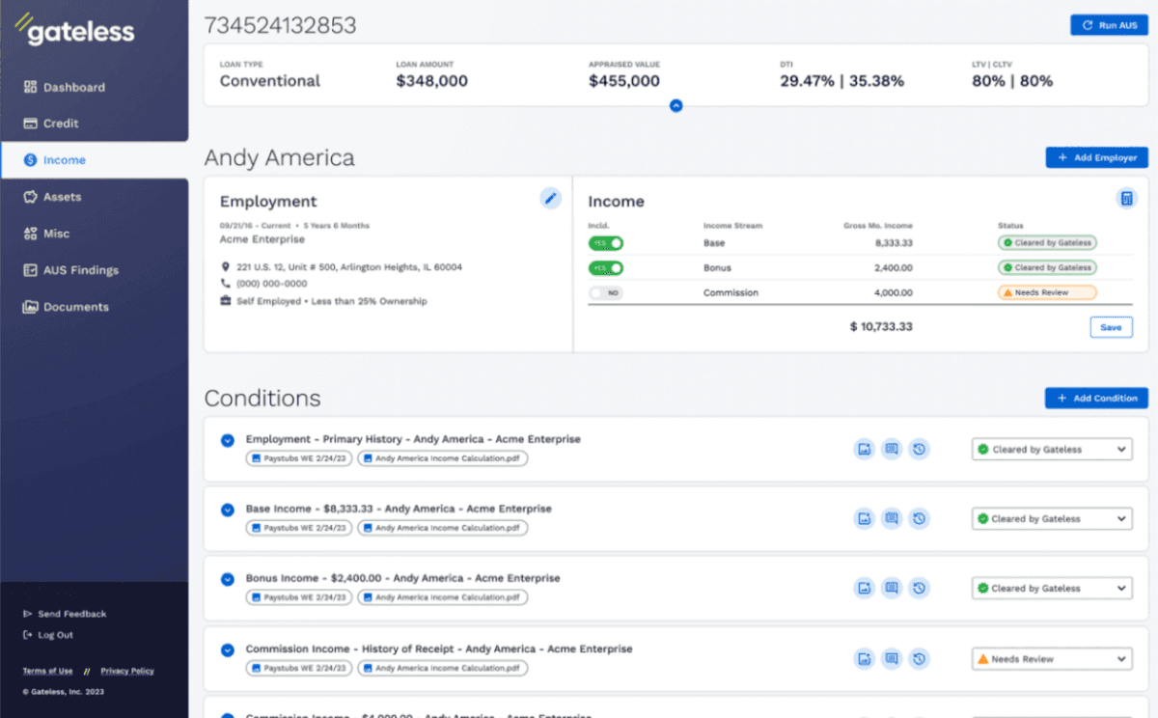Enable the Commission income include switch
This screenshot has height=718, width=1158.
(606, 292)
